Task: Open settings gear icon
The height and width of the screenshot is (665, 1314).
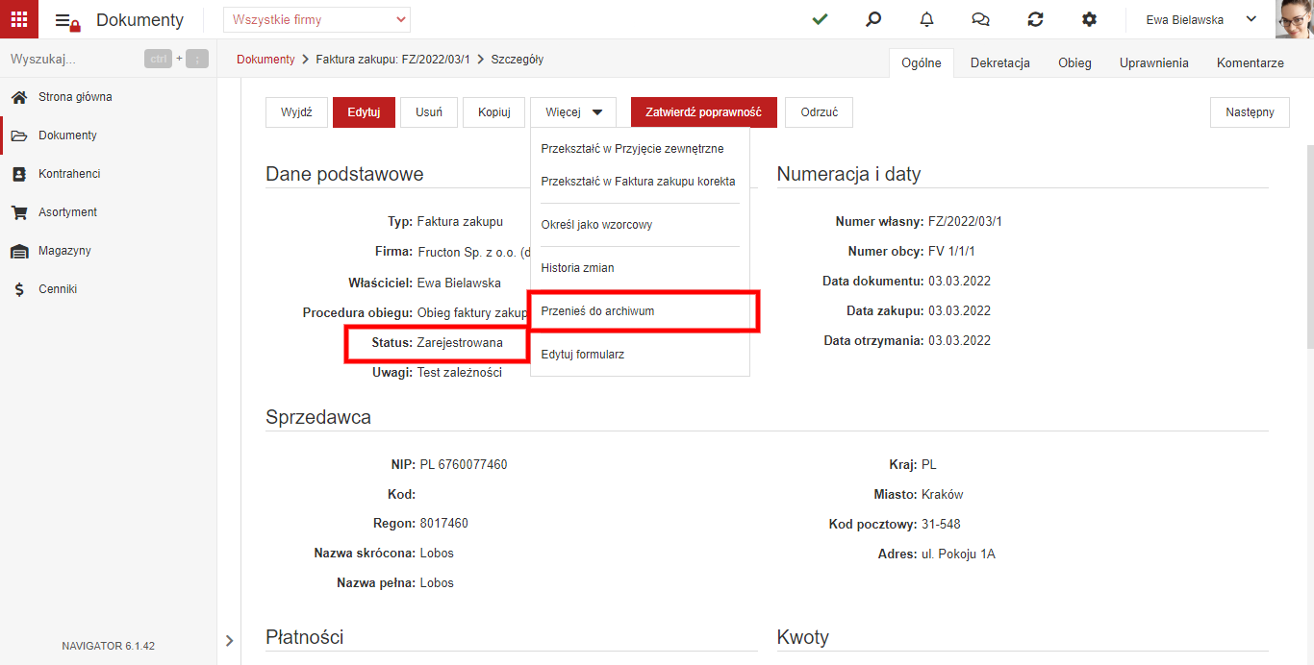Action: click(1089, 19)
